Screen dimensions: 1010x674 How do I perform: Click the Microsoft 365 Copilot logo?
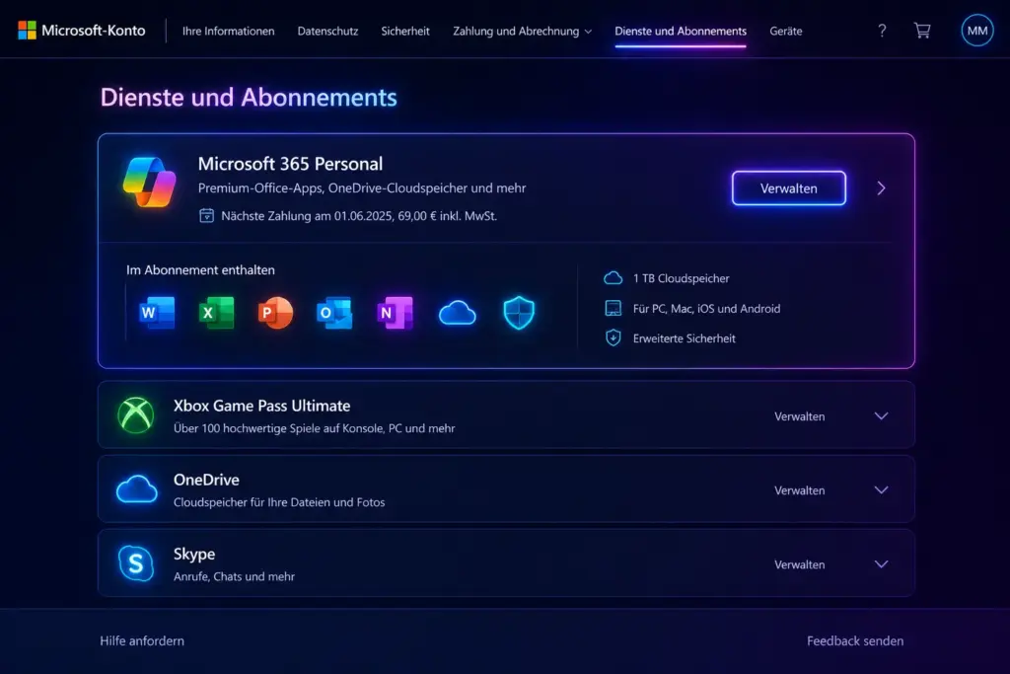(x=150, y=183)
